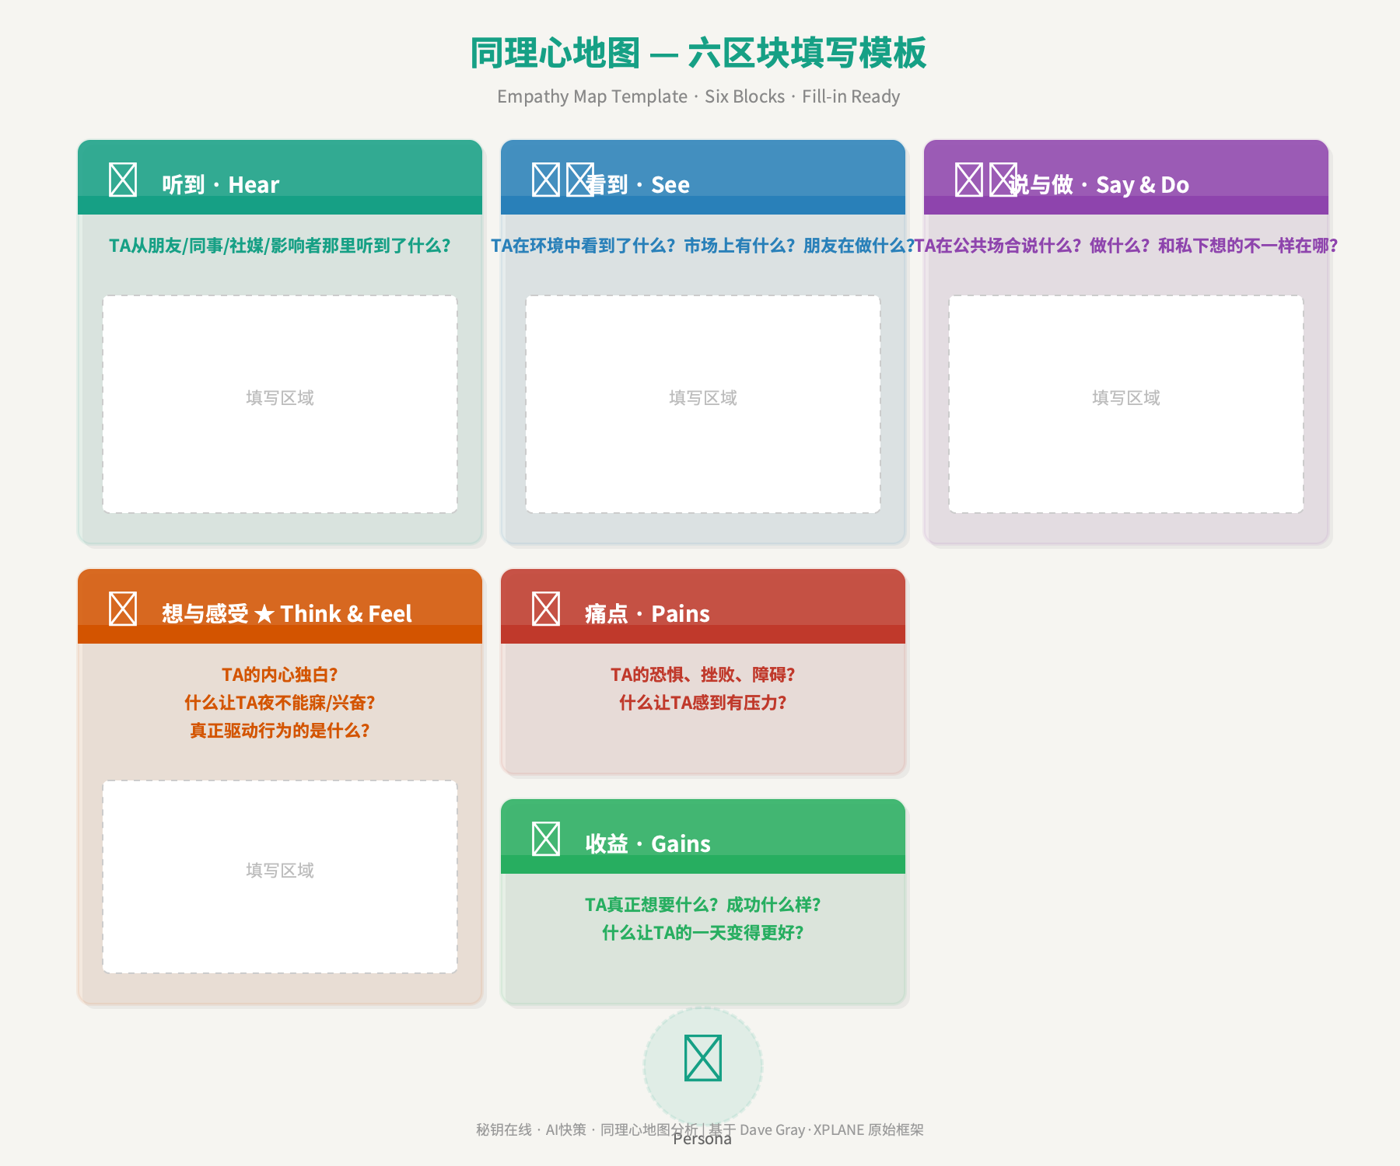Click the first icon before 说与做 · Say & Do
Viewport: 1400px width, 1166px height.
(x=969, y=180)
